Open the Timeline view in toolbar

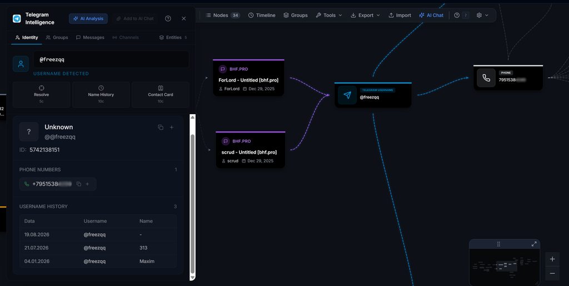tap(262, 15)
